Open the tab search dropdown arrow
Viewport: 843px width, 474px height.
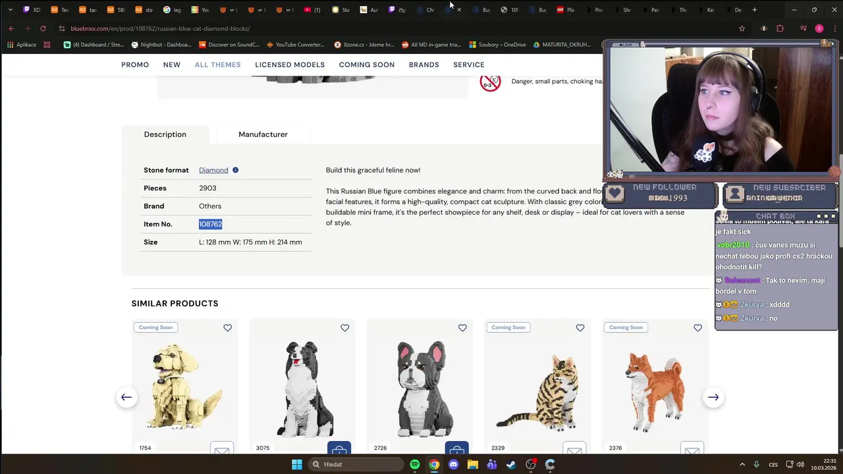click(x=10, y=10)
